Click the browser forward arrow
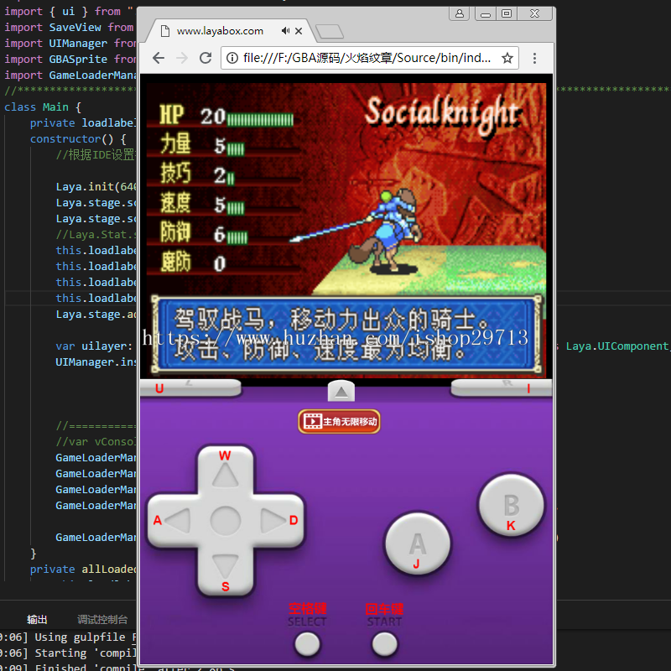Screen dimensions: 671x671 [x=182, y=58]
